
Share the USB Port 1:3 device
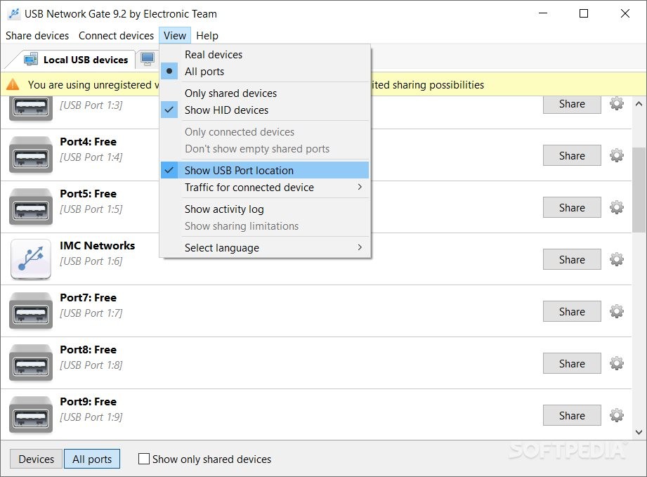point(572,105)
